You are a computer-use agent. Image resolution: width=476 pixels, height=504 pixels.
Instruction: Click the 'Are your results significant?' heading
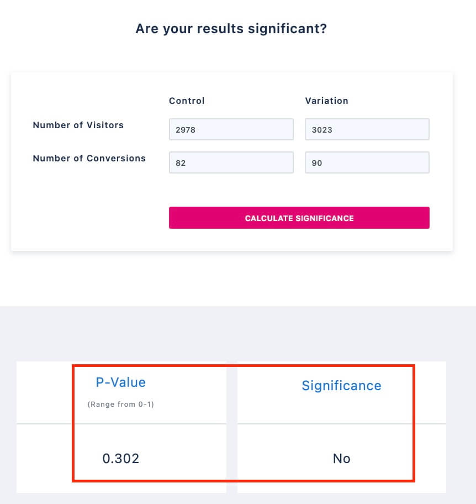coord(231,29)
